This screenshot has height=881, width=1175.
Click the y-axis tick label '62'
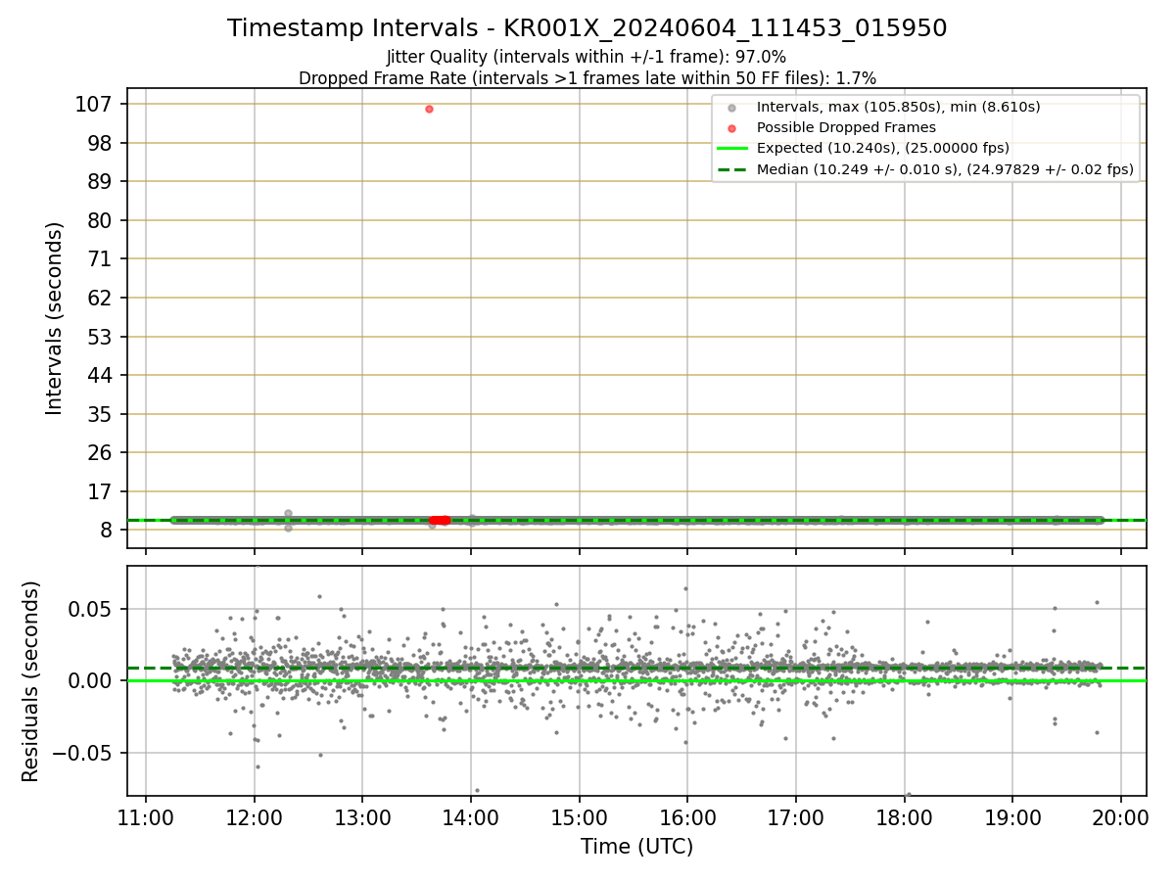(x=99, y=298)
